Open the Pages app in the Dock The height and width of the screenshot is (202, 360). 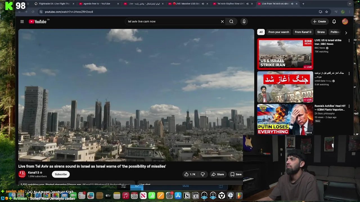coord(160,196)
